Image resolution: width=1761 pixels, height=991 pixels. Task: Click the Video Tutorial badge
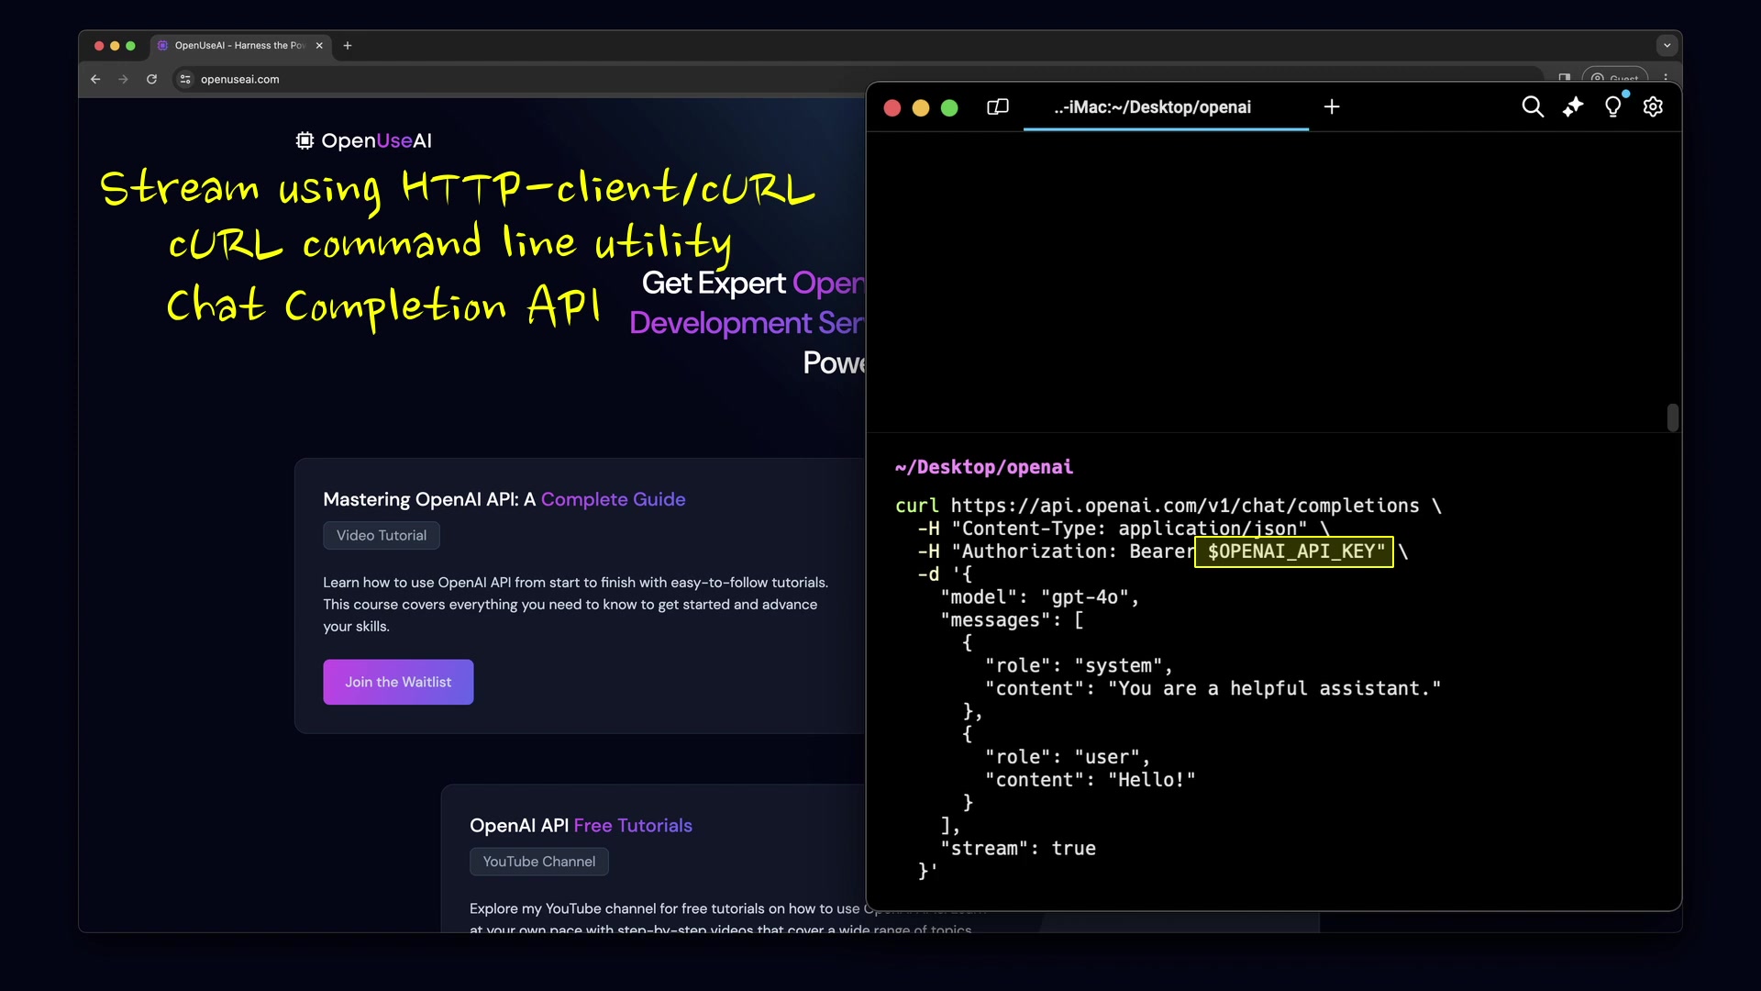[382, 535]
